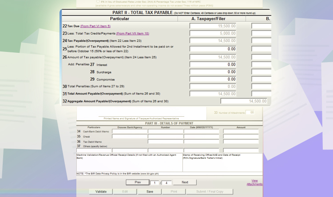This screenshot has width=333, height=197.
Task: Click the Validate button
Action: (101, 192)
